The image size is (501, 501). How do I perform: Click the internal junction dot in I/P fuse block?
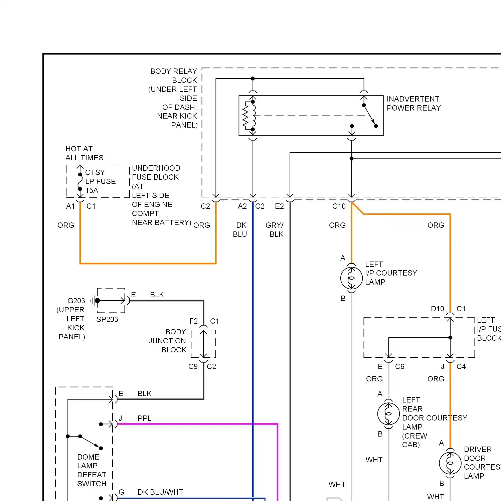click(450, 338)
